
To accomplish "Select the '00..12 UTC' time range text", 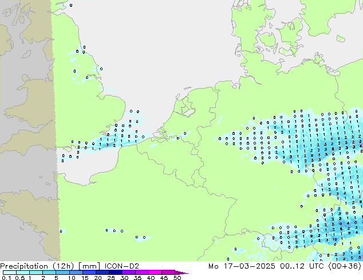I will (x=302, y=266).
